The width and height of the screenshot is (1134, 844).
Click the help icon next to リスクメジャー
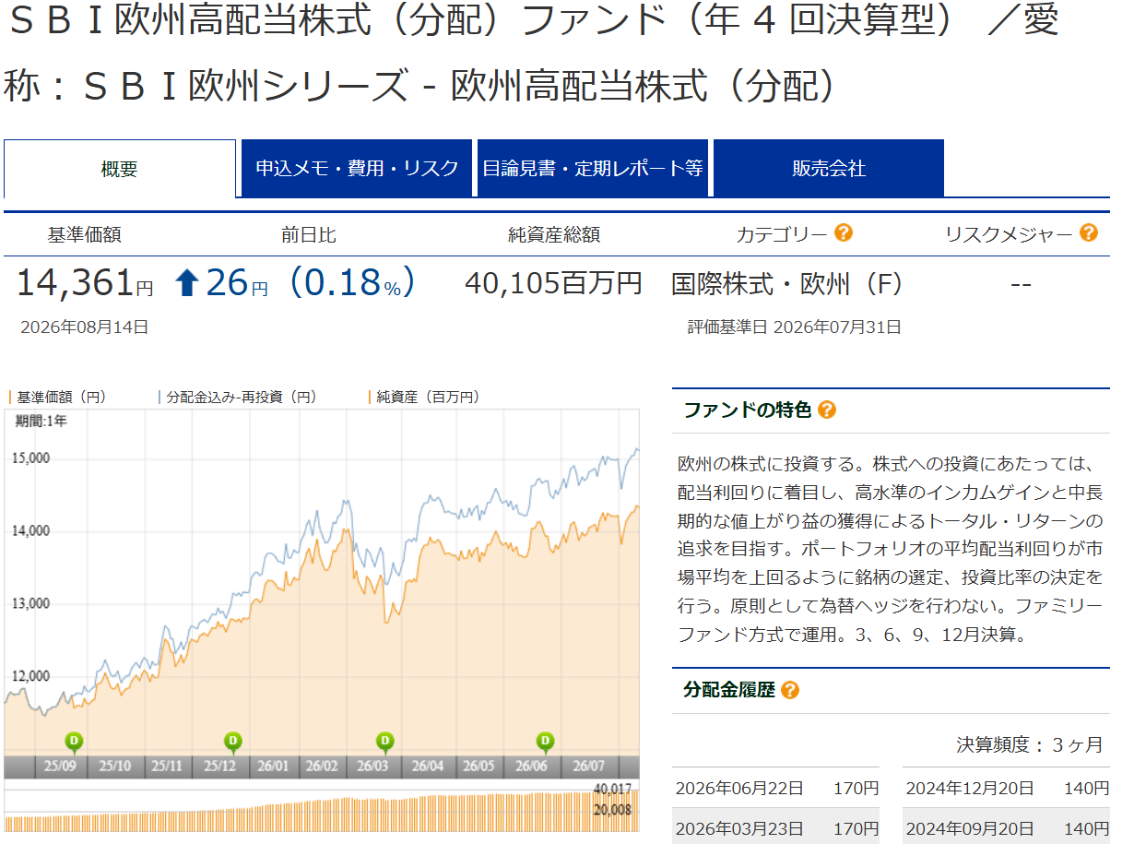coord(1088,233)
